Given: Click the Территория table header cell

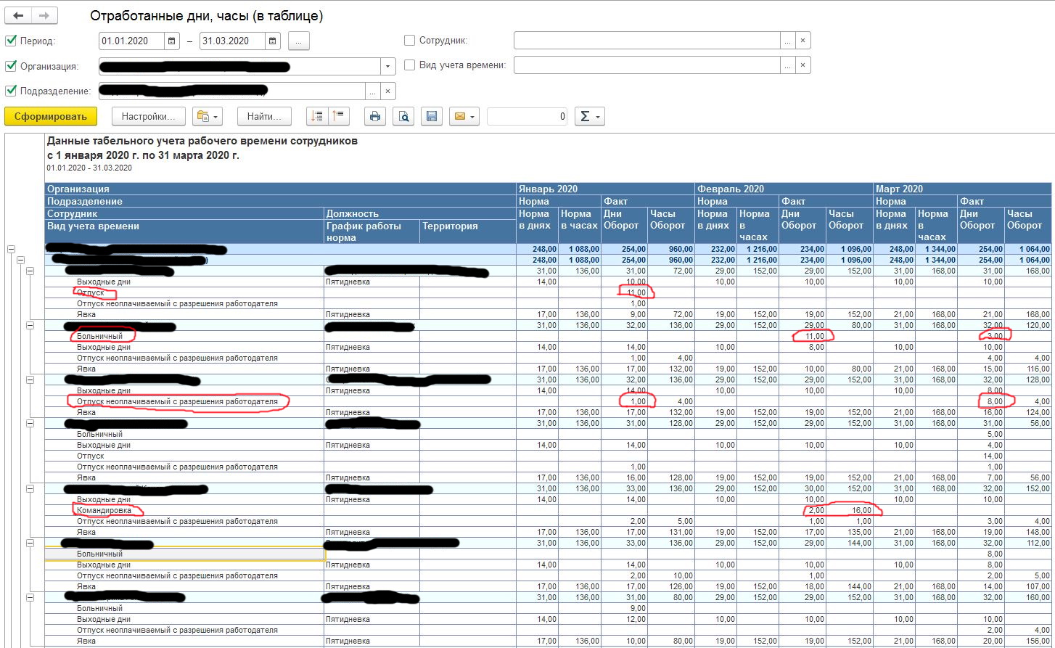Looking at the screenshot, I should [x=467, y=231].
